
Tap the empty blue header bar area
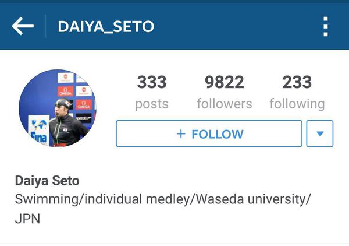point(238,26)
